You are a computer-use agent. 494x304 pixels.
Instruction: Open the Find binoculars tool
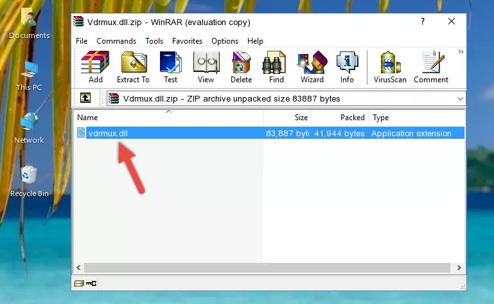276,67
